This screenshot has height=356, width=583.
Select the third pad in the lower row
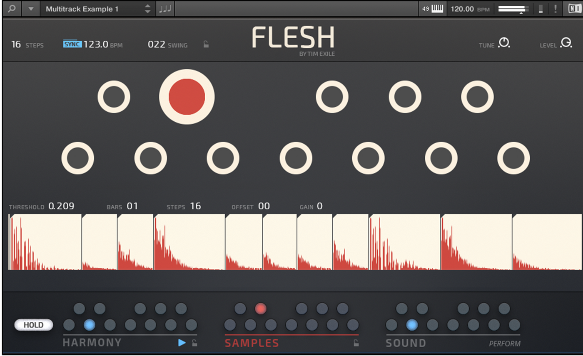(223, 158)
